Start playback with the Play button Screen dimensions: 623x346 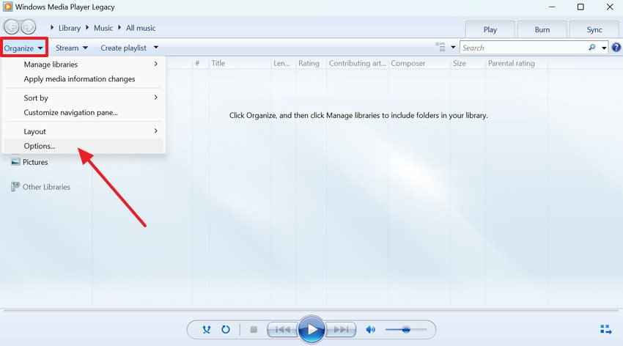click(x=312, y=329)
